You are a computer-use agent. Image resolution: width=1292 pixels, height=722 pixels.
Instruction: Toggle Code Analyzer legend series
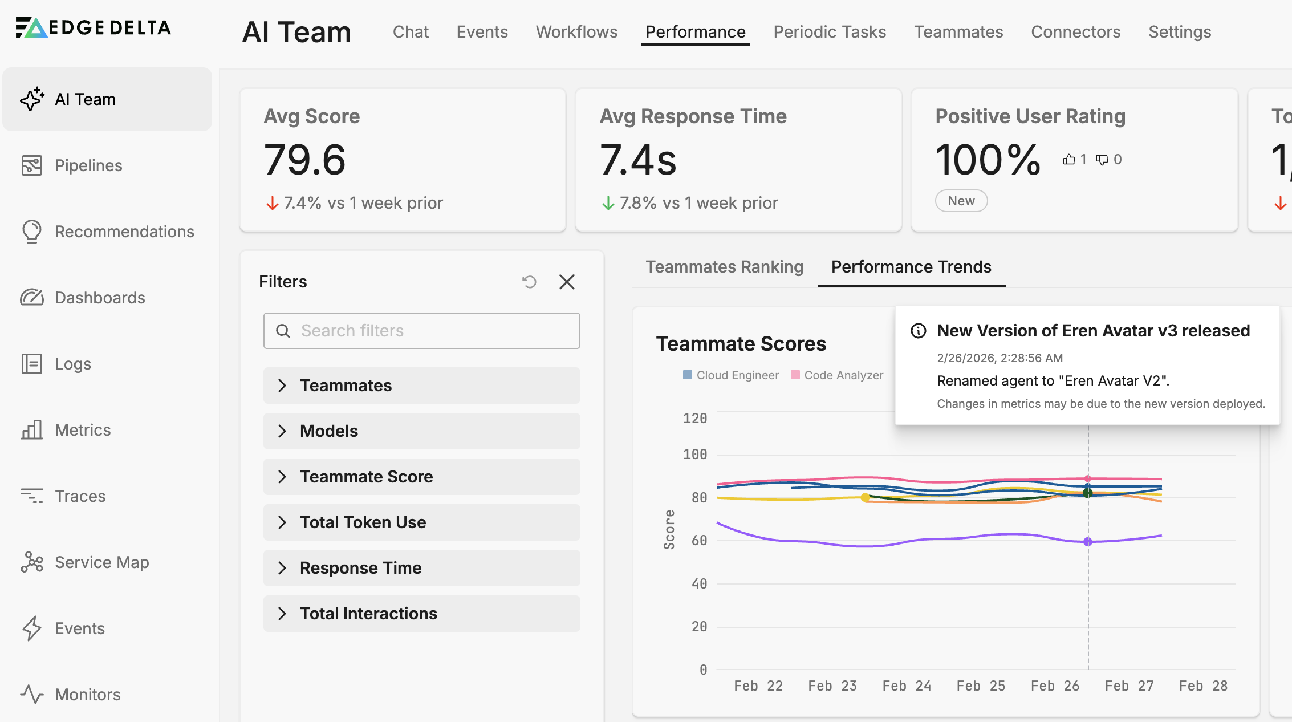[837, 375]
